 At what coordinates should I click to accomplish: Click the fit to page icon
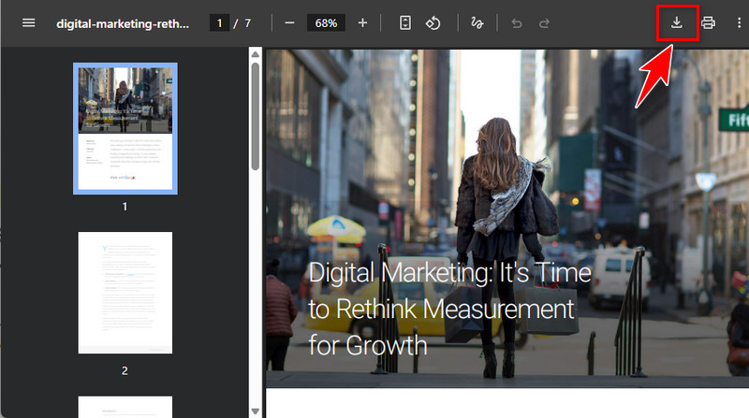(404, 22)
